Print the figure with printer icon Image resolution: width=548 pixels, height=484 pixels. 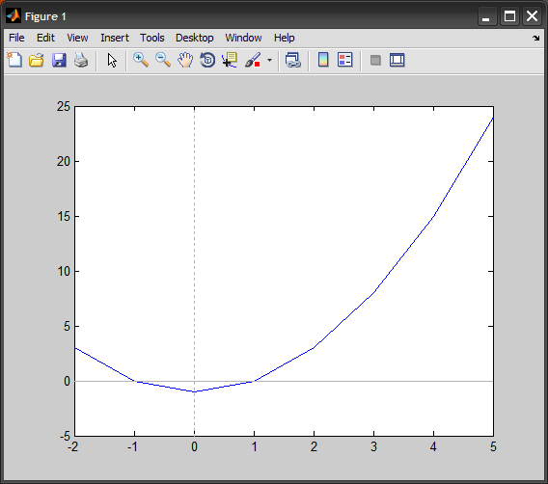tap(81, 60)
